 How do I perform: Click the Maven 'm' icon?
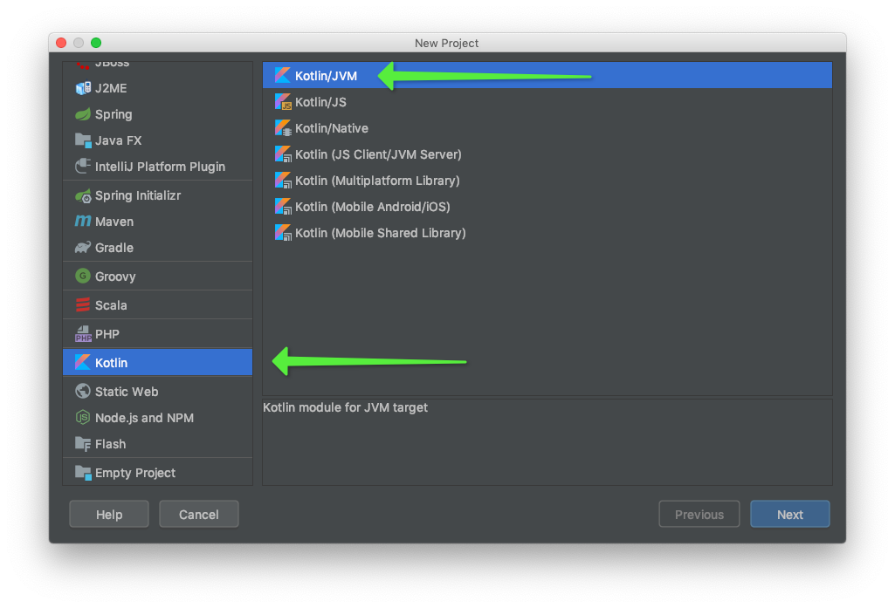(83, 222)
